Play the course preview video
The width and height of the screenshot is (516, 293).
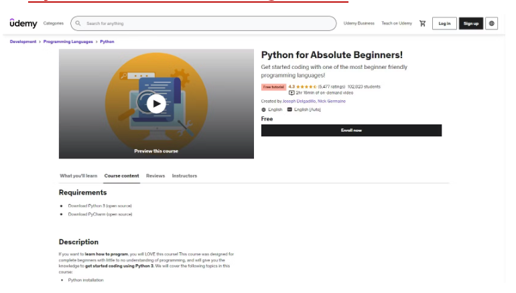(x=156, y=104)
